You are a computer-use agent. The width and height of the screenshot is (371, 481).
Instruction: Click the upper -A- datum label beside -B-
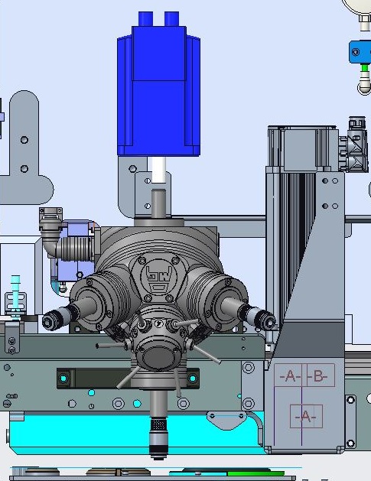(290, 375)
